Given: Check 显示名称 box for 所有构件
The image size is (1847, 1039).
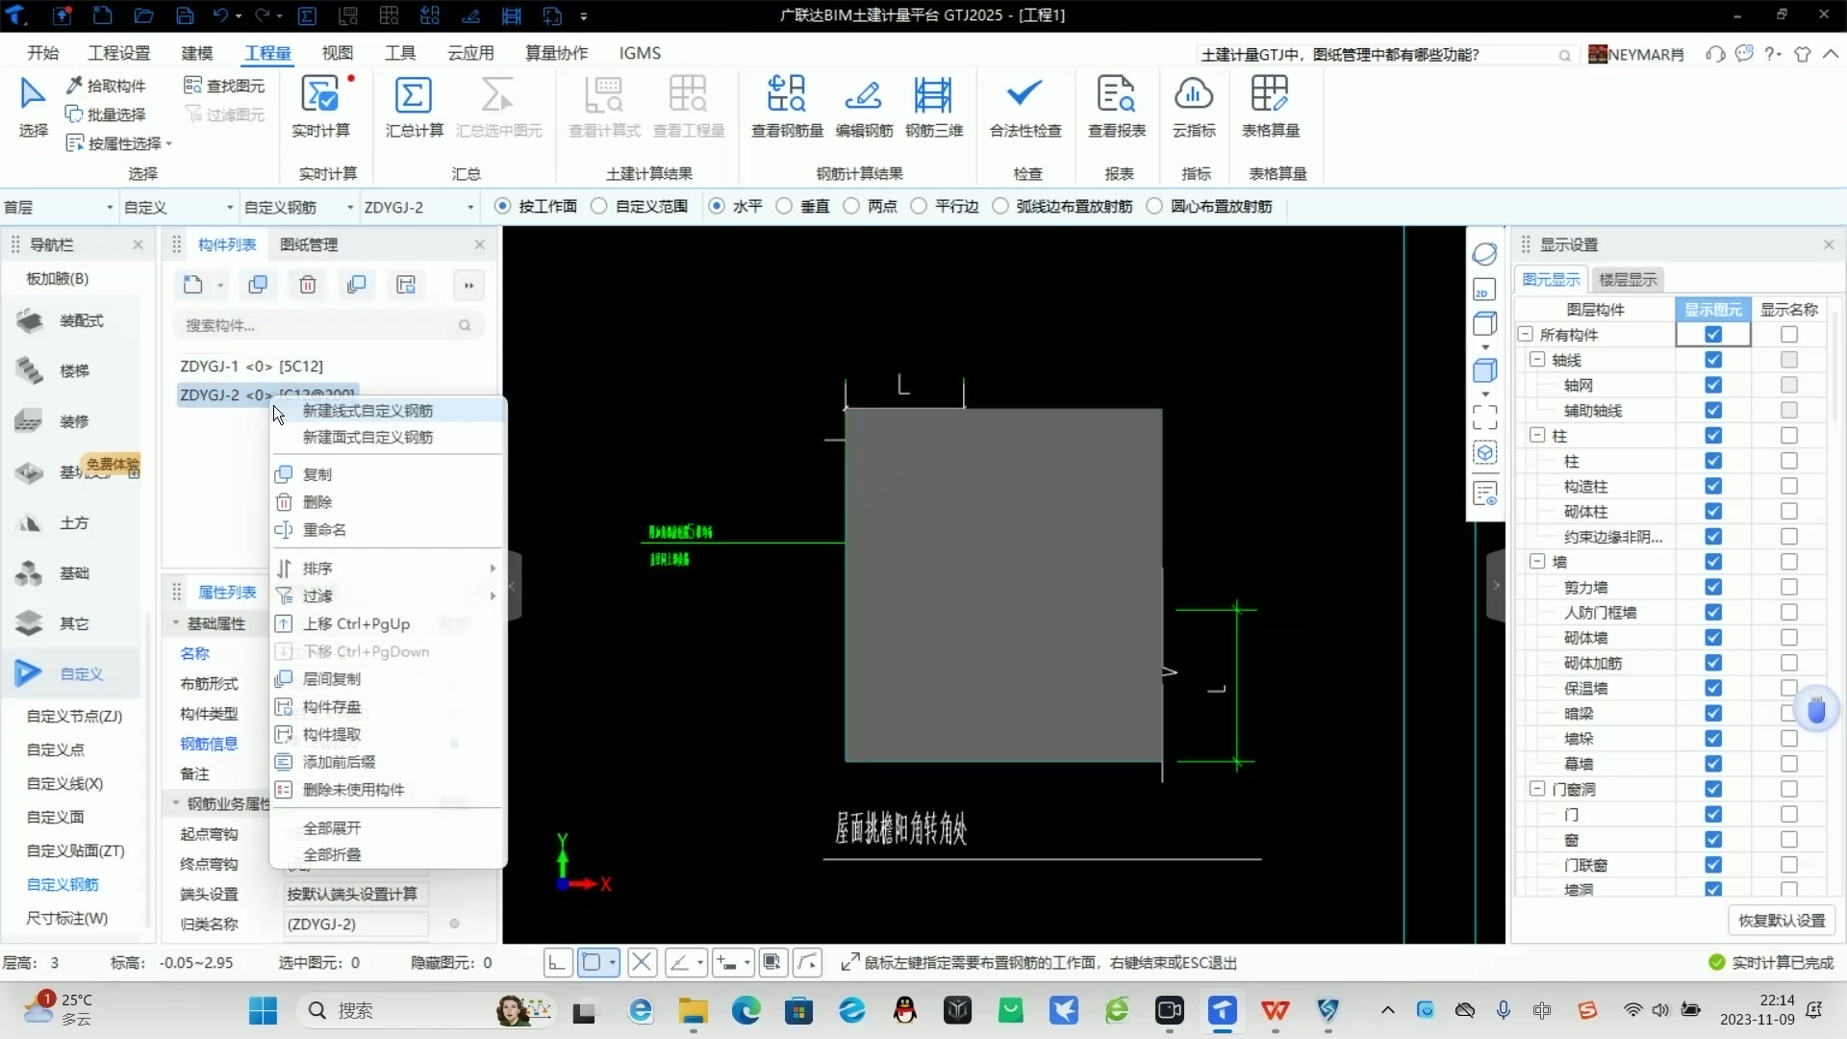Looking at the screenshot, I should coord(1788,335).
